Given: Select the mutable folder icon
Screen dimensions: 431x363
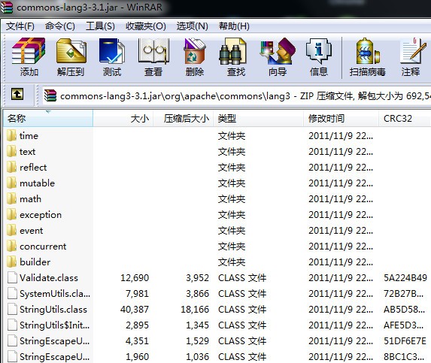Looking at the screenshot, I should pyautogui.click(x=11, y=183).
